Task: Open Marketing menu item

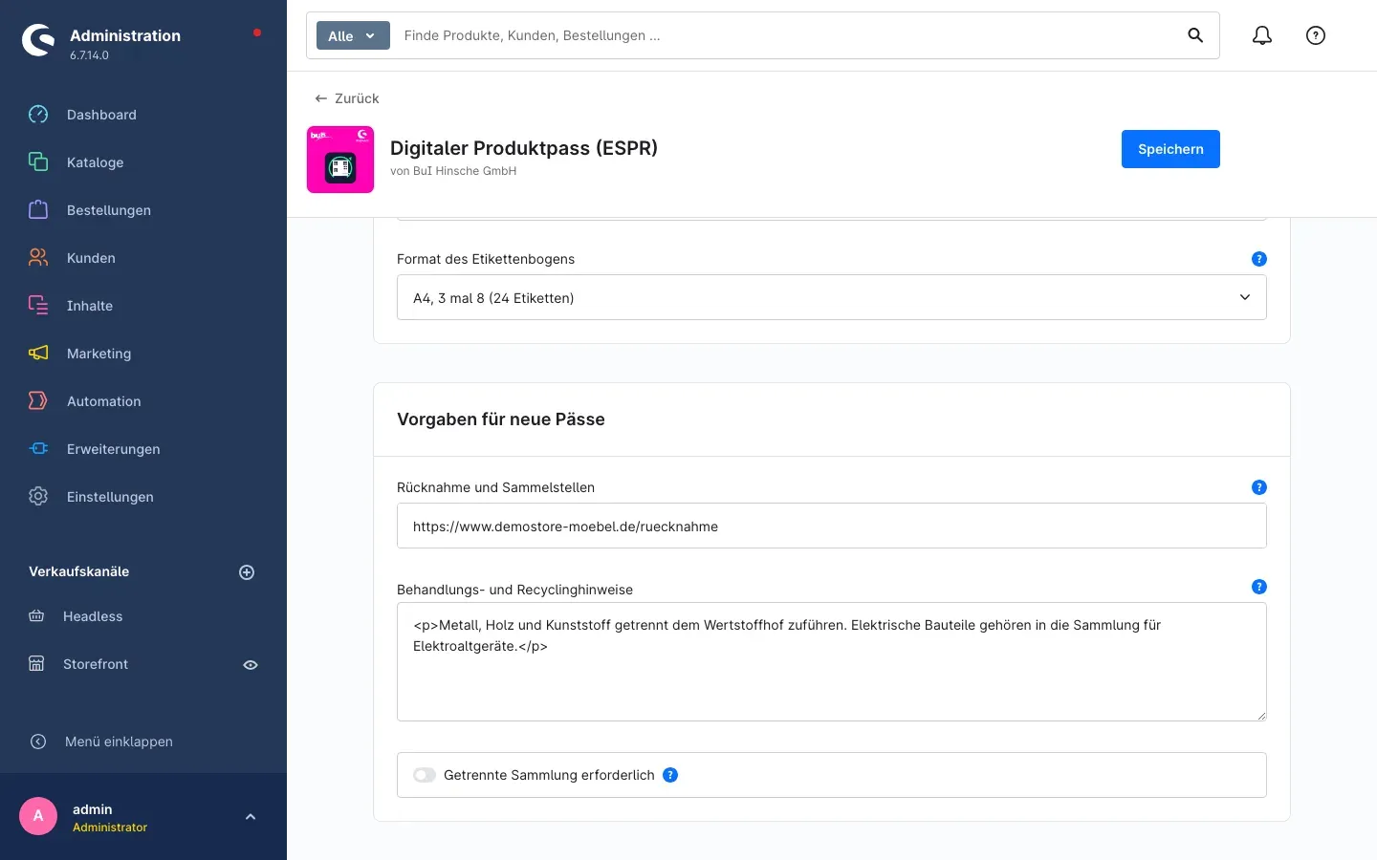Action: tap(99, 354)
